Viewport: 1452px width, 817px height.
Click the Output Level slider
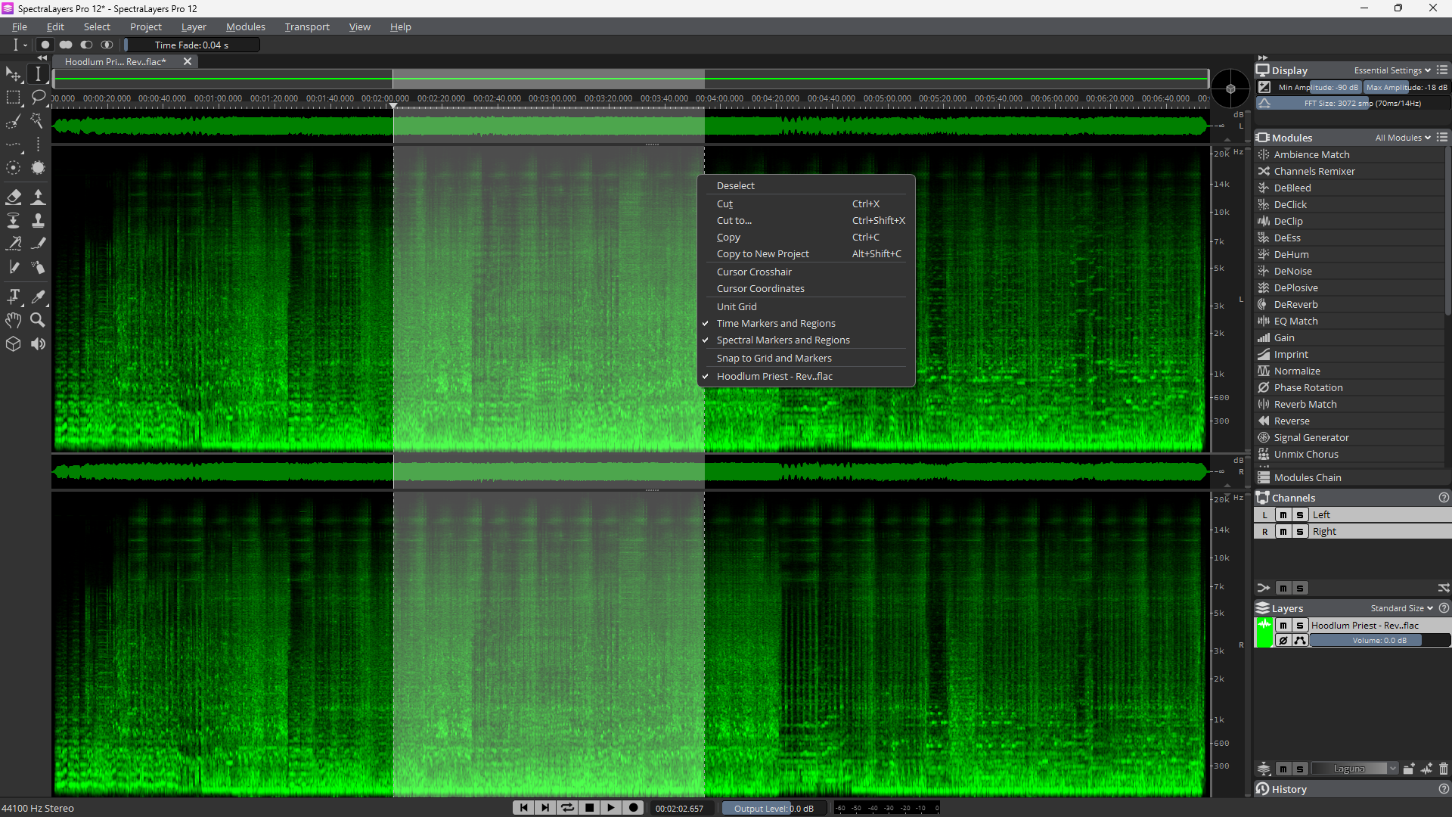tap(774, 809)
